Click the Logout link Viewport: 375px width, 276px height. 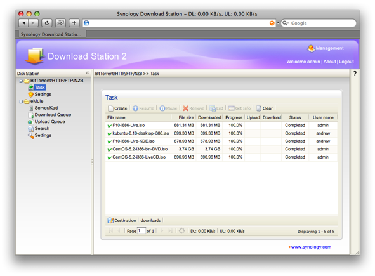coord(346,62)
